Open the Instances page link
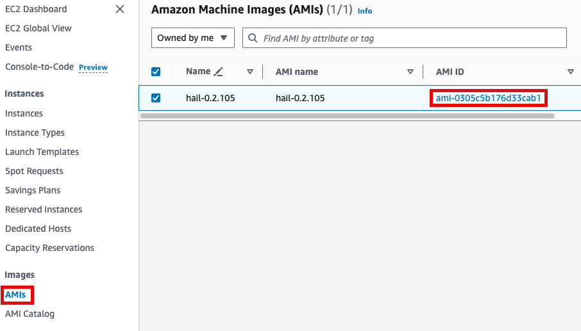This screenshot has height=331, width=581. point(24,113)
